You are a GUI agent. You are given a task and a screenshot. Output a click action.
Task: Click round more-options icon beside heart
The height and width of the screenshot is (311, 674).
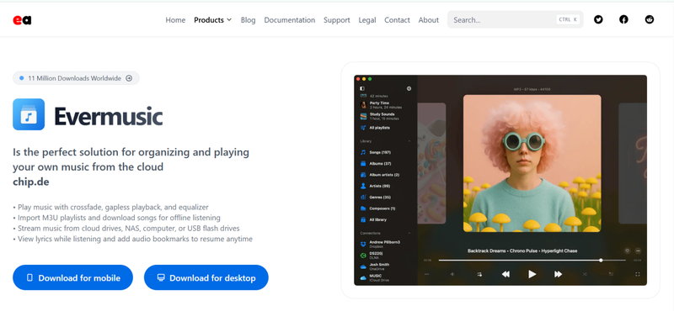(x=638, y=251)
